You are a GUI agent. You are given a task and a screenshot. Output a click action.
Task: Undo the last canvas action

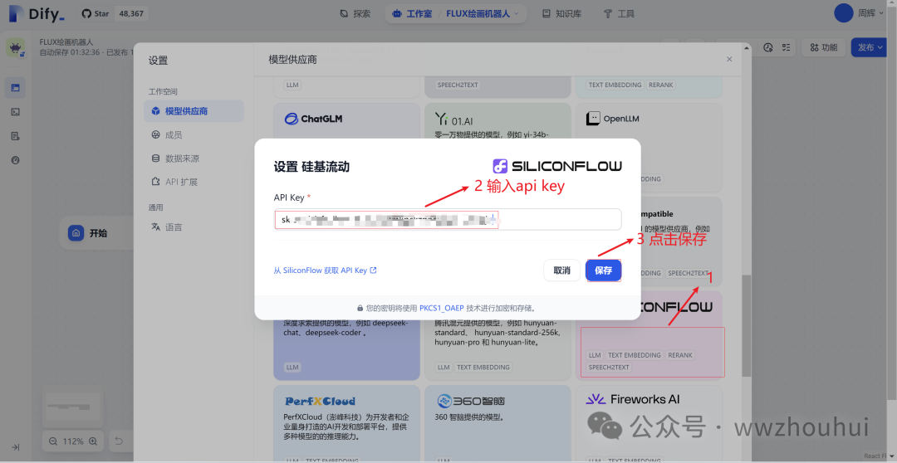pyautogui.click(x=119, y=441)
